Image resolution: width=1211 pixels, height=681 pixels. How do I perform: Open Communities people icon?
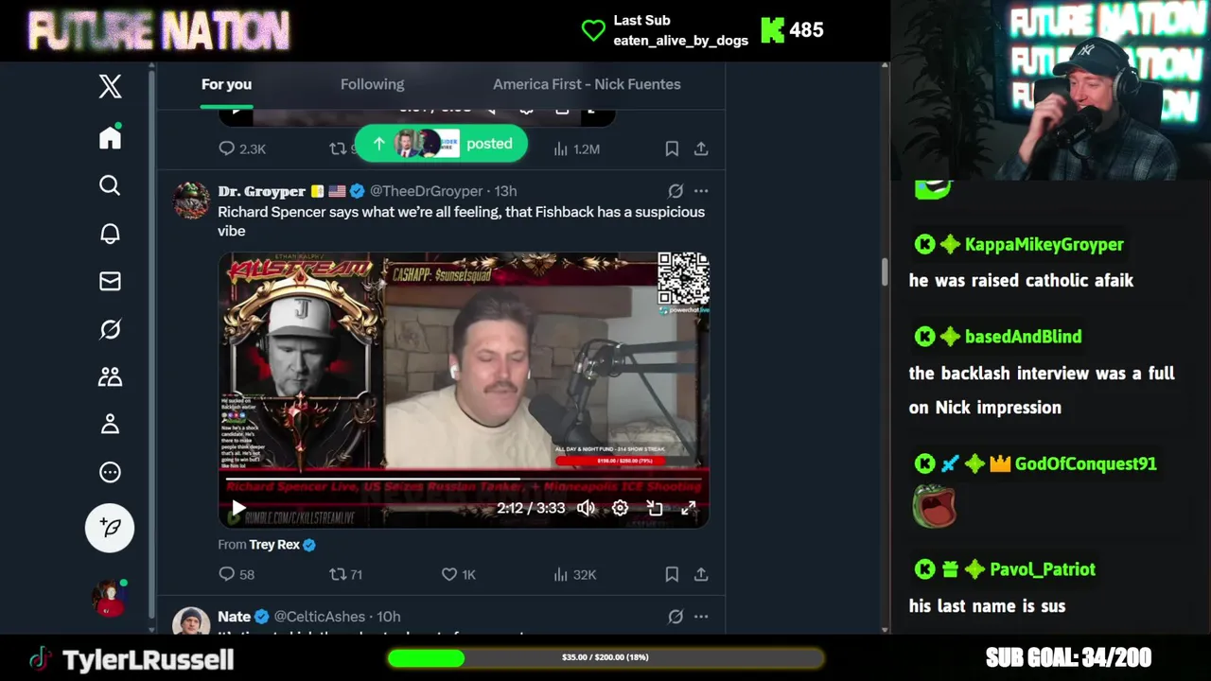(x=110, y=376)
